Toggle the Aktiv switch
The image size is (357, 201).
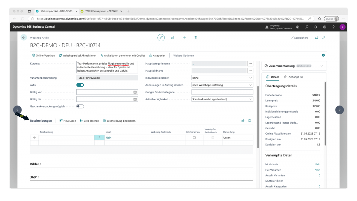(x=80, y=85)
